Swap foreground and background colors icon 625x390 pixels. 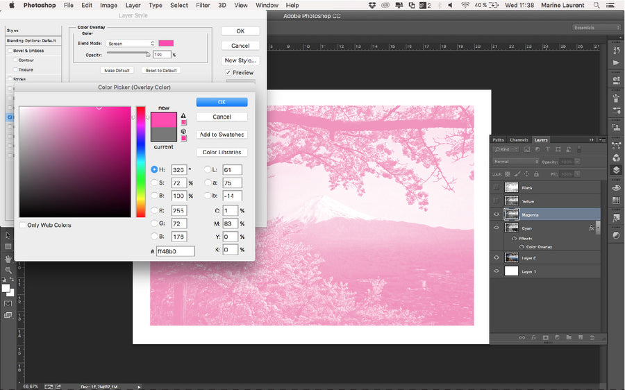[12, 279]
